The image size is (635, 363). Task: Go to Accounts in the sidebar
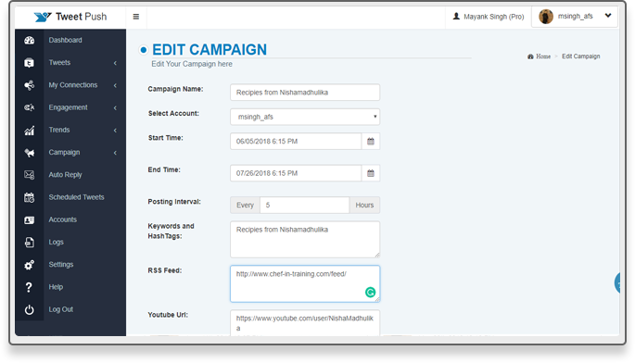(63, 219)
